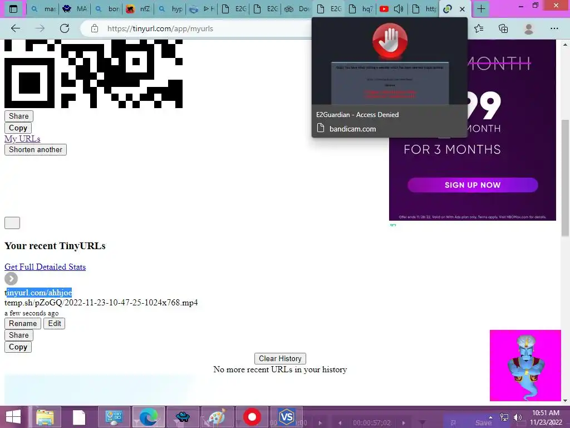Open the browser Favorites star icon
Image resolution: width=570 pixels, height=428 pixels.
click(x=479, y=28)
